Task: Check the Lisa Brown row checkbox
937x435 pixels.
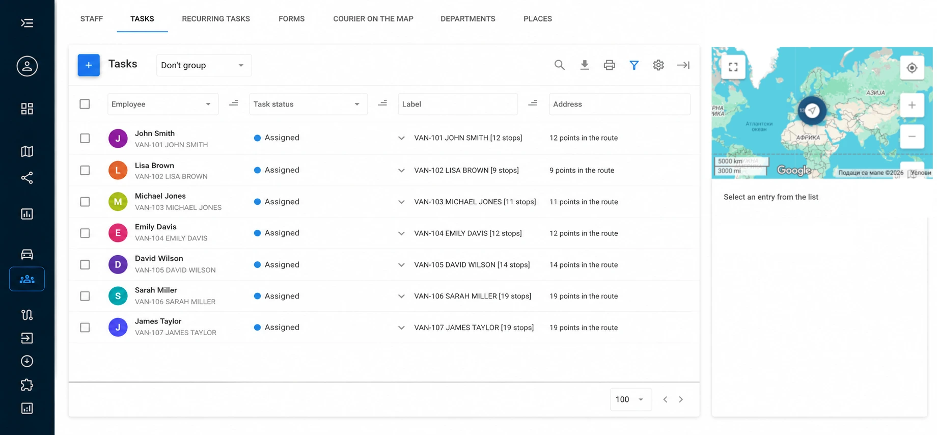Action: pos(85,170)
